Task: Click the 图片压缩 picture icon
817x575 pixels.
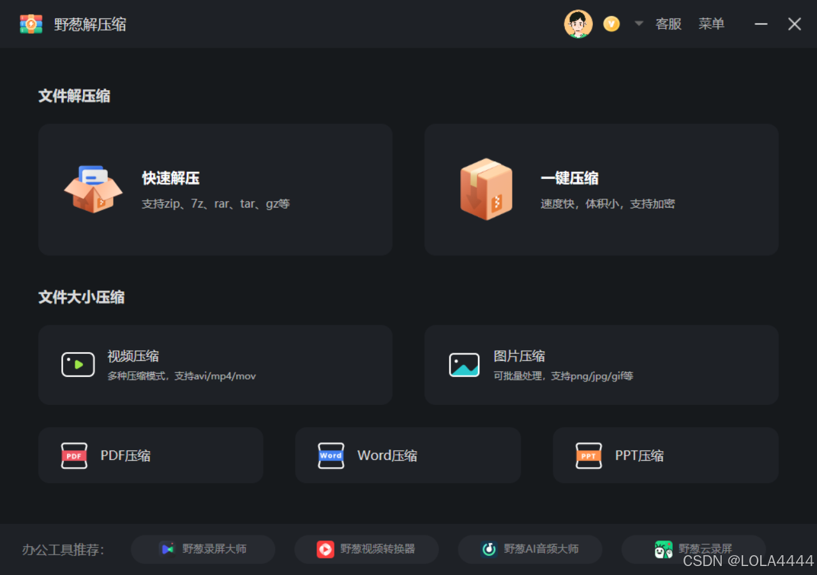Action: coord(464,364)
